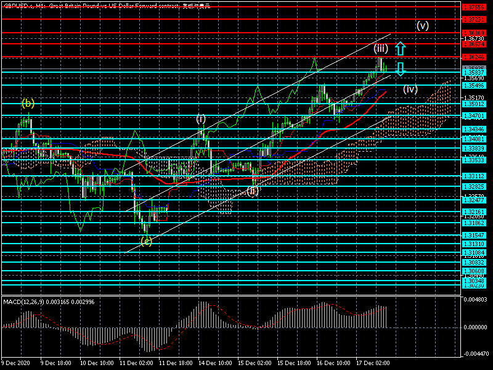This screenshot has width=493, height=370.
Task: Click the 0.000000 MACD scale value
Action: click(x=476, y=327)
